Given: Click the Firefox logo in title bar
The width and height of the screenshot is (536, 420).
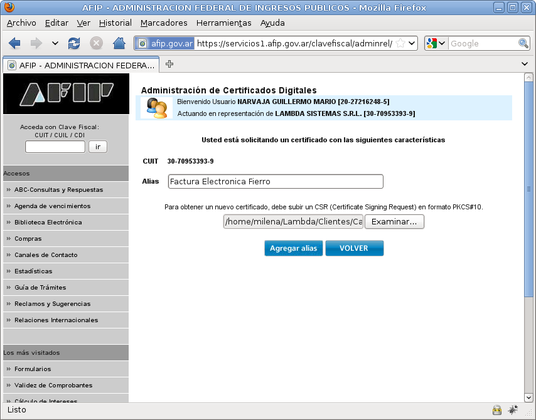Looking at the screenshot, I should click(x=9, y=7).
